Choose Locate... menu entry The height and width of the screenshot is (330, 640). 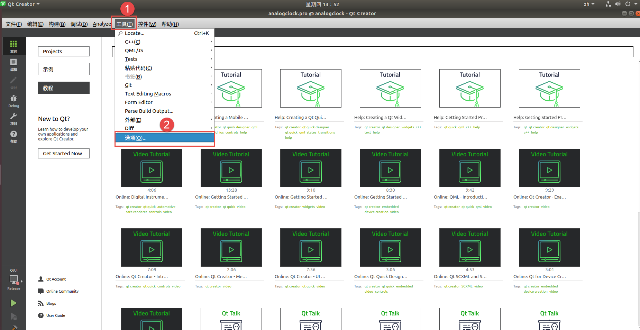point(165,33)
